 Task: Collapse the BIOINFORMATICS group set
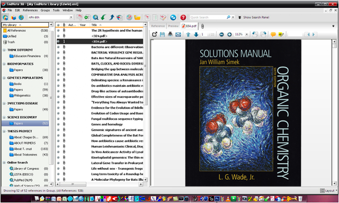click(4, 64)
